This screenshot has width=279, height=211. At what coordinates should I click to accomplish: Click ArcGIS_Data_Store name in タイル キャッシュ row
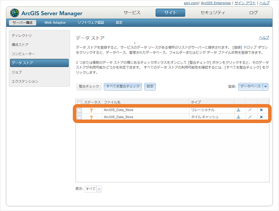tap(119, 117)
